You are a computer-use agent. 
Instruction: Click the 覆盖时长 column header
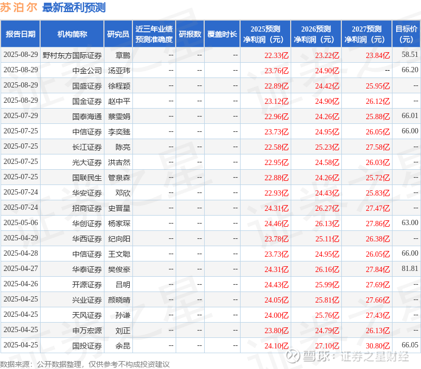(222, 34)
